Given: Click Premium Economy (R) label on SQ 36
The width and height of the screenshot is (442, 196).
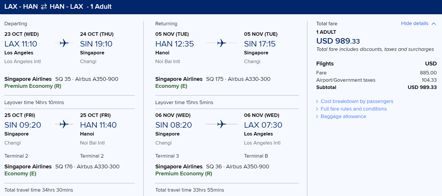Looking at the screenshot, I should (x=184, y=174).
